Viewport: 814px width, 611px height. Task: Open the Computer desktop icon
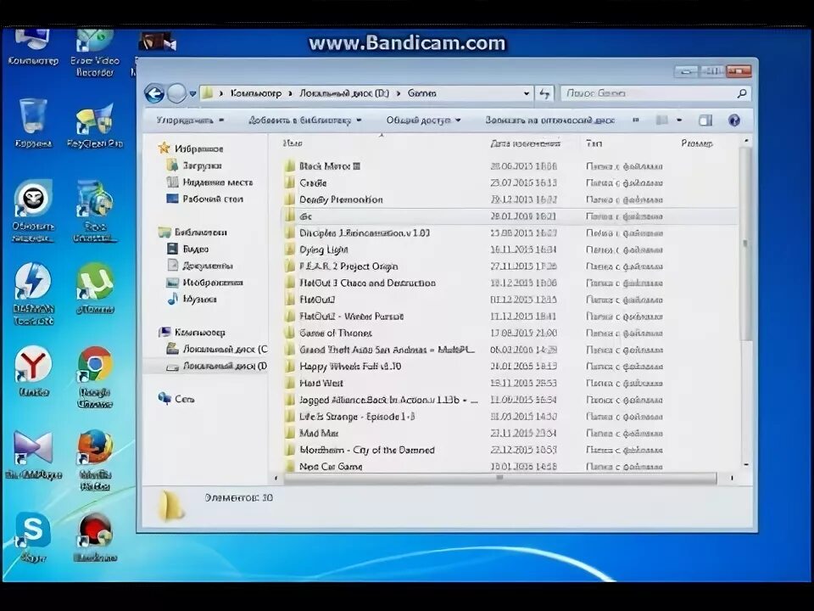(33, 48)
